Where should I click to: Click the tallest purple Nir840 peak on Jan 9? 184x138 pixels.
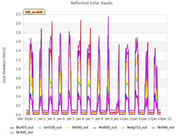click(x=108, y=16)
